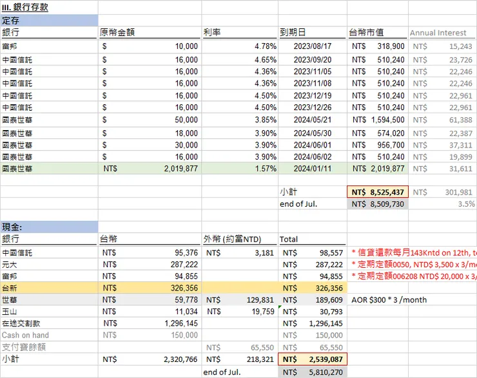
Task: Select the 218,321 foreign subtotal cell
Action: click(240, 359)
